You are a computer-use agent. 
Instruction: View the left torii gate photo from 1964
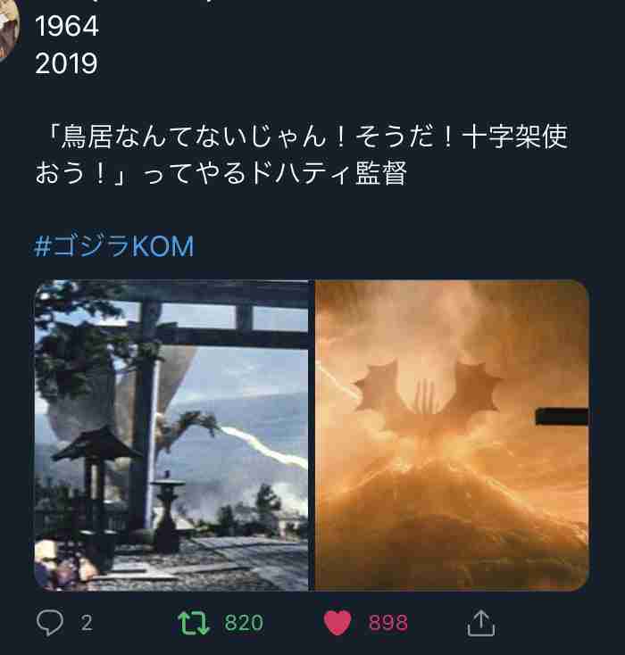[x=171, y=435]
